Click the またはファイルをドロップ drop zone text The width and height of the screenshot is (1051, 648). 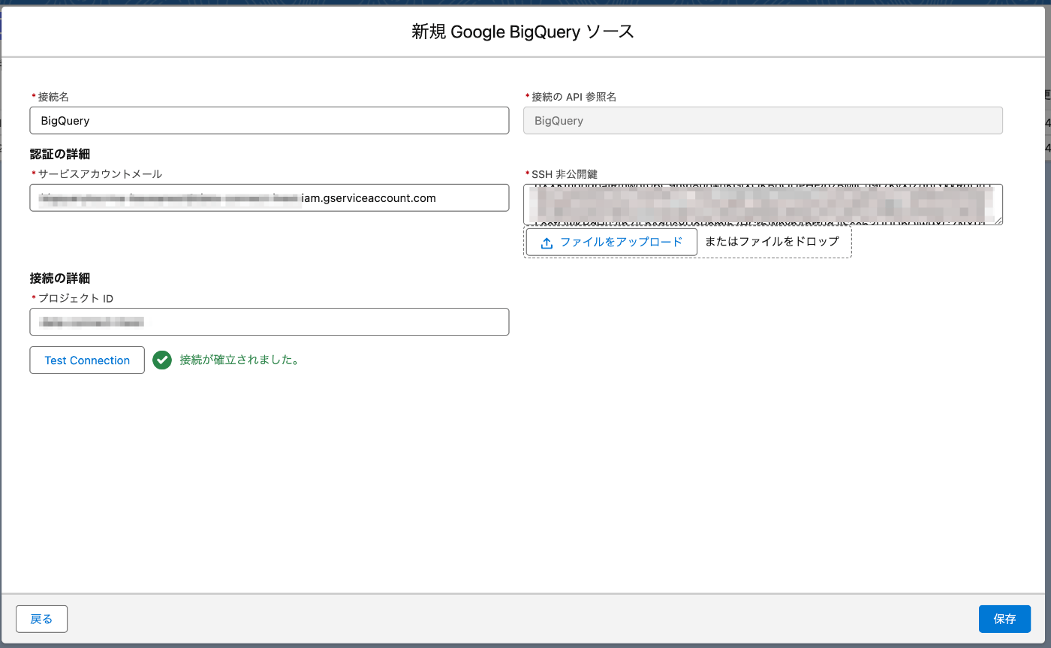click(x=772, y=242)
